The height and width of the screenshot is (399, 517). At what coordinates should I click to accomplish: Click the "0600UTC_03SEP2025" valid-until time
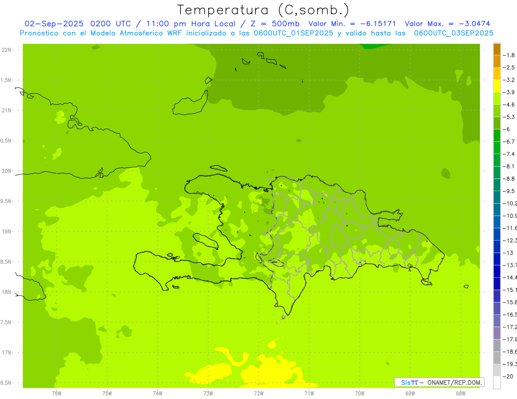454,33
